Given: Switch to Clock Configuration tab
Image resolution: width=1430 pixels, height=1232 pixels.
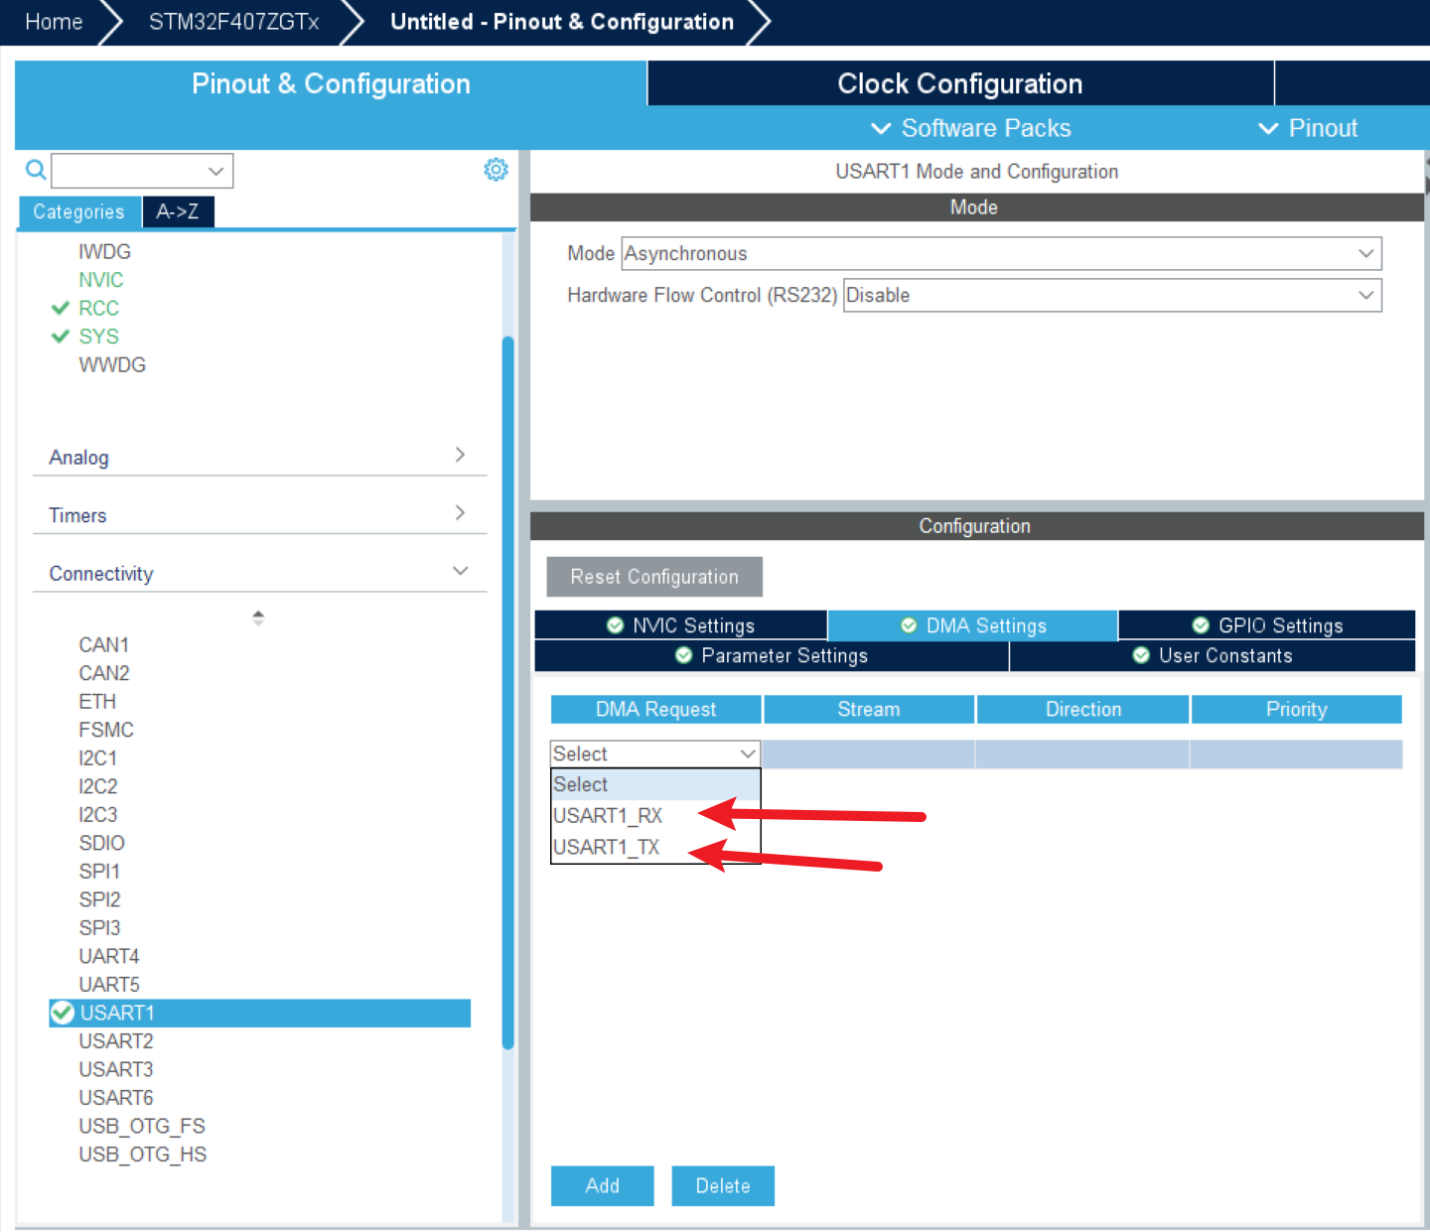Looking at the screenshot, I should (x=960, y=83).
